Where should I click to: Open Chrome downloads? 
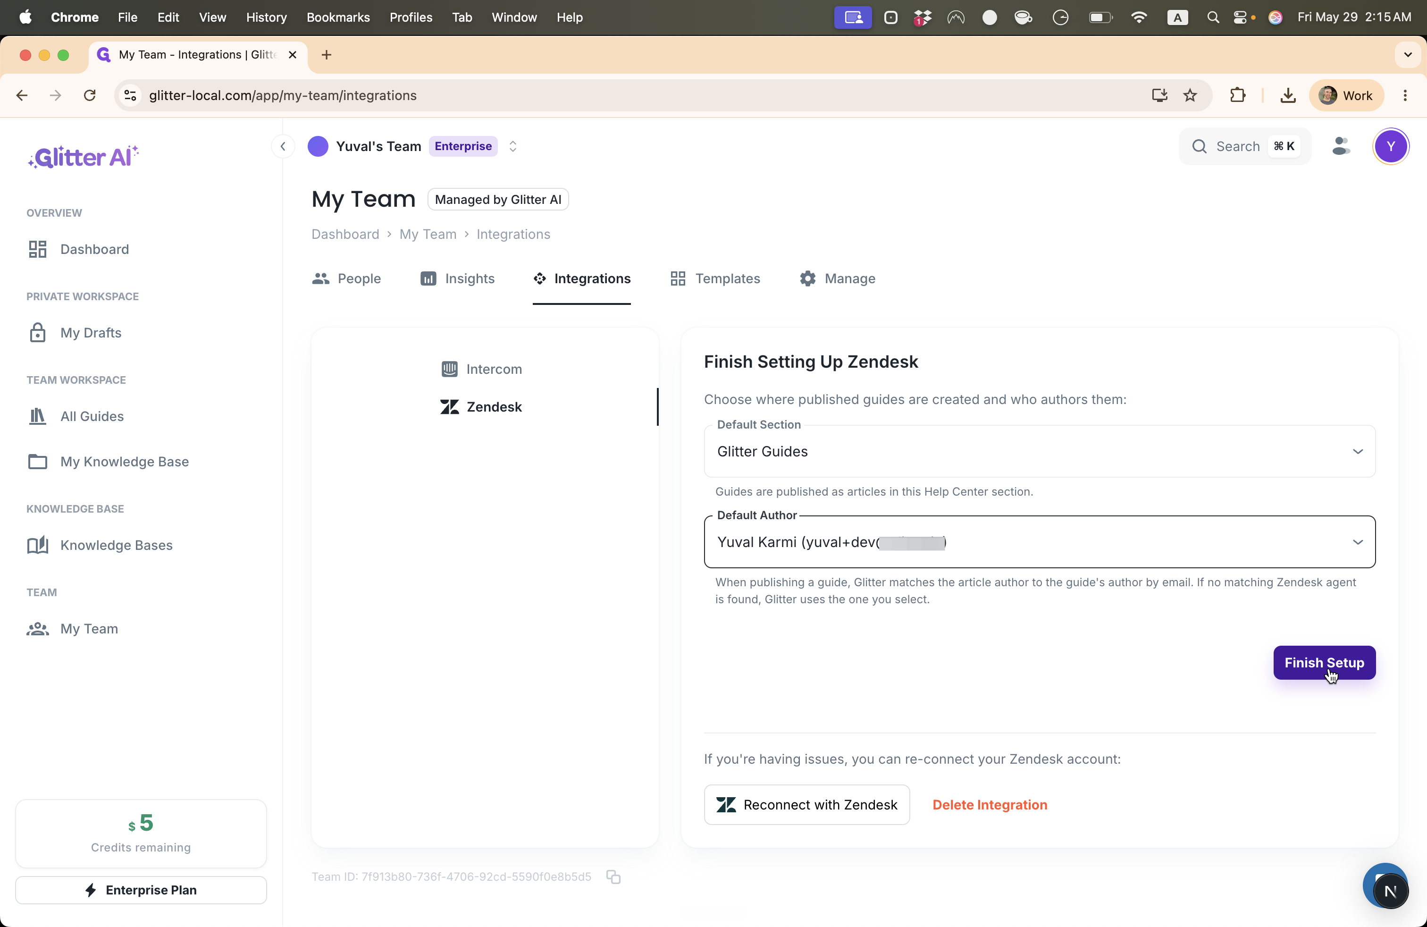coord(1288,95)
